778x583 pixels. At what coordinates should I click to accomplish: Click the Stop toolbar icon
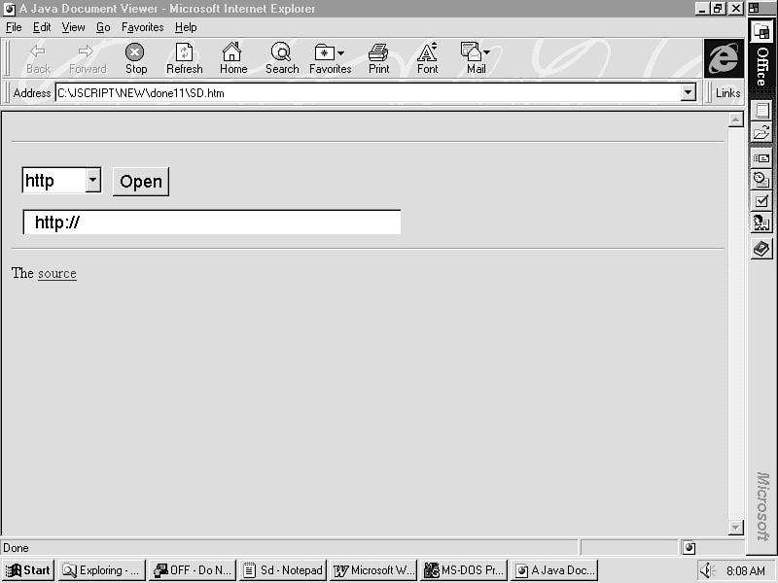[x=136, y=58]
